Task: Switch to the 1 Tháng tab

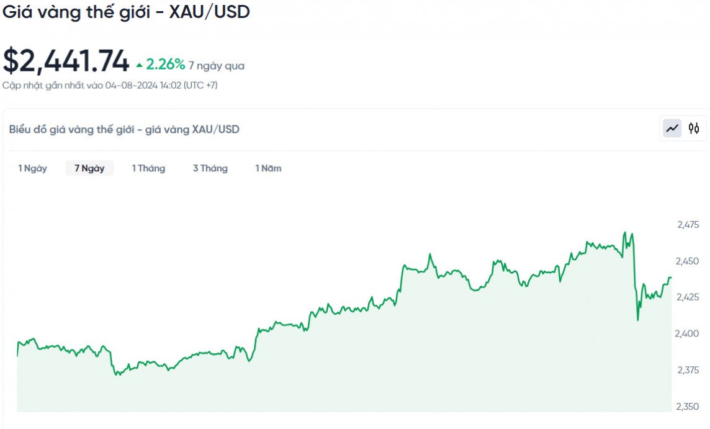Action: pyautogui.click(x=148, y=168)
